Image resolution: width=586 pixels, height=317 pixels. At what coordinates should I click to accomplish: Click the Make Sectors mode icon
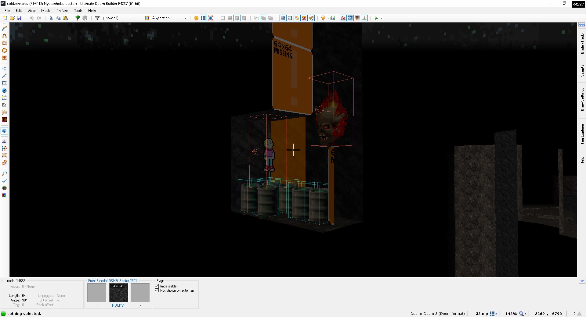[x=4, y=98]
